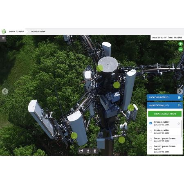Open the 'Lorem ipsum lorem Lorem' annotation title
Screen dimensions: 184x184
tap(165, 148)
